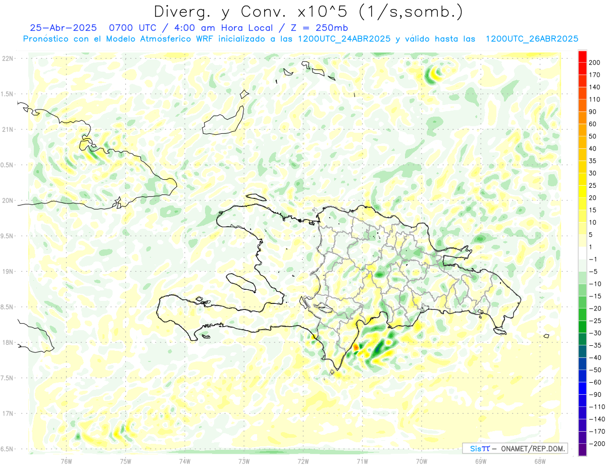Screen dimensions: 606x468
Task: Click the '-110' color bar value
Action: coord(597,407)
